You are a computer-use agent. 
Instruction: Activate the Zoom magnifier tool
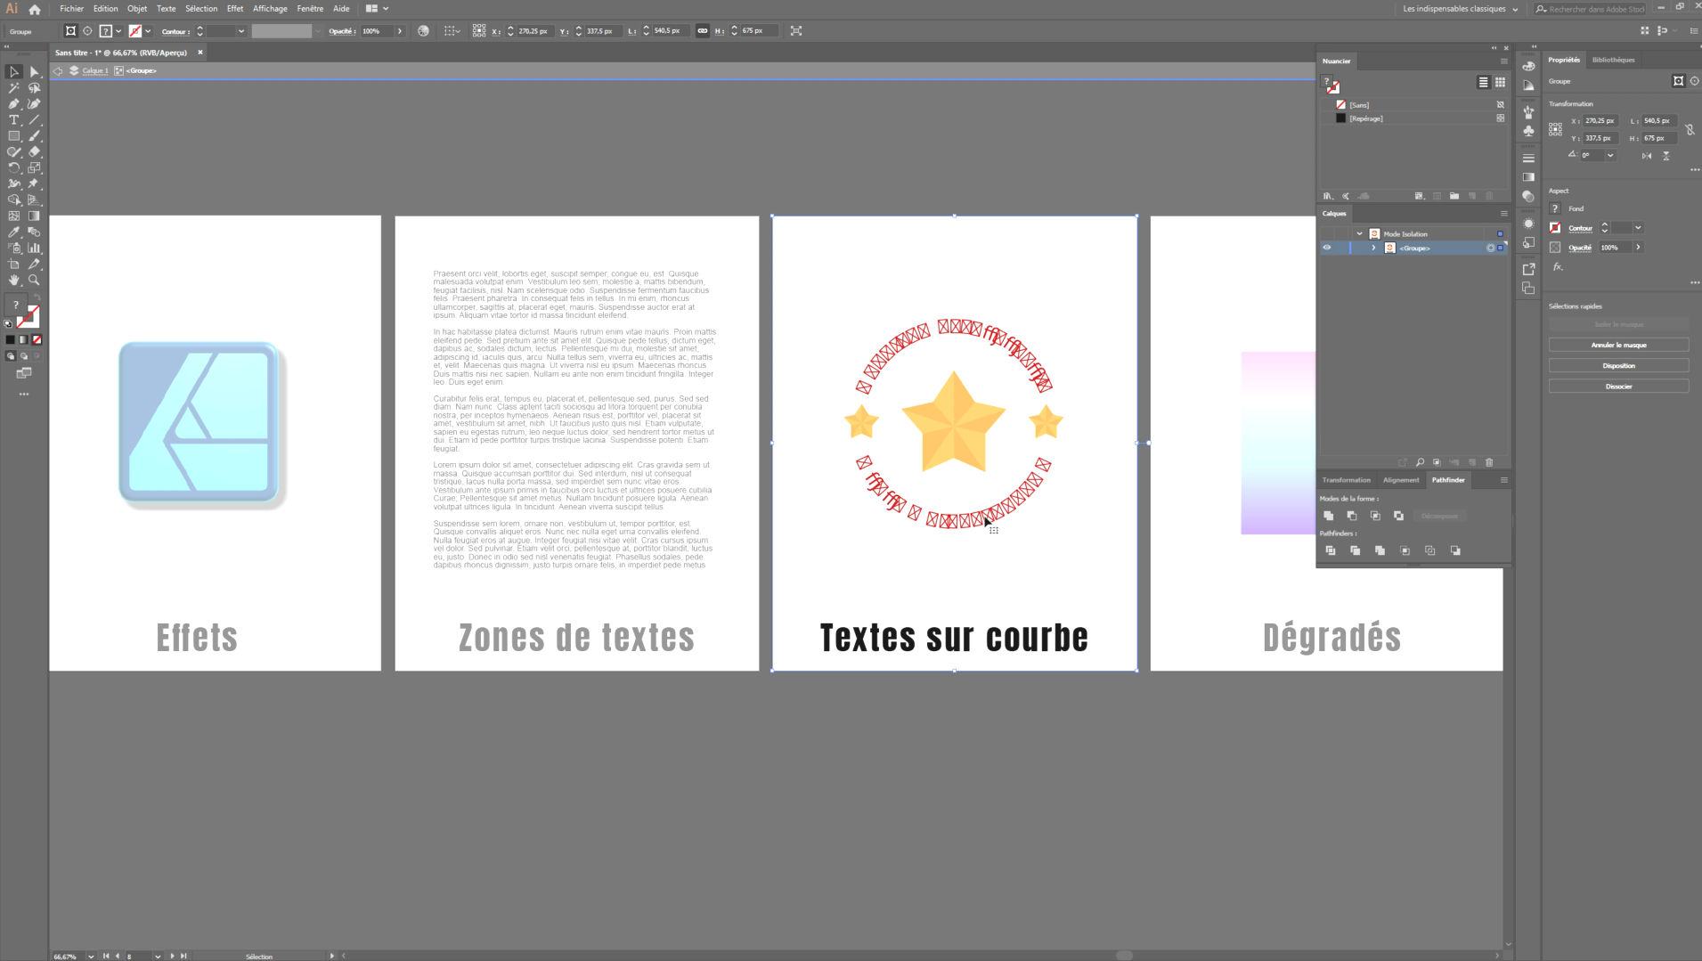click(x=34, y=280)
